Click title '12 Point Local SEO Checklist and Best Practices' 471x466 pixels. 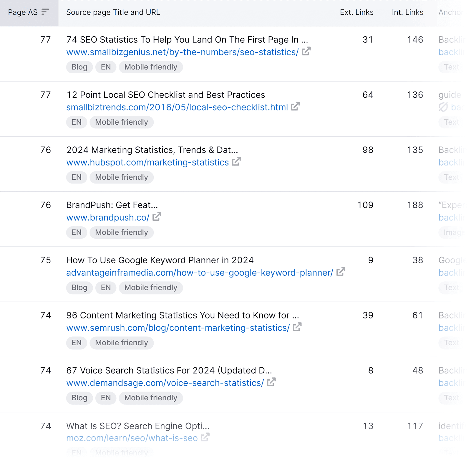point(166,95)
